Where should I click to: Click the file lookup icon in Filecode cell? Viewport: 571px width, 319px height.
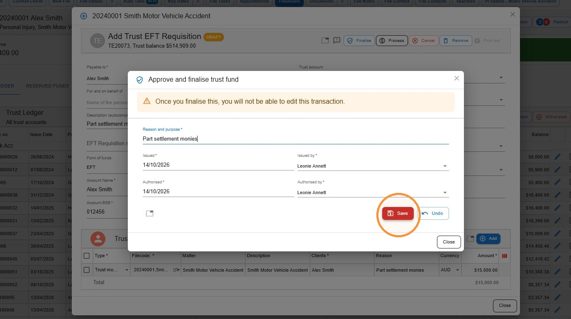176,270
